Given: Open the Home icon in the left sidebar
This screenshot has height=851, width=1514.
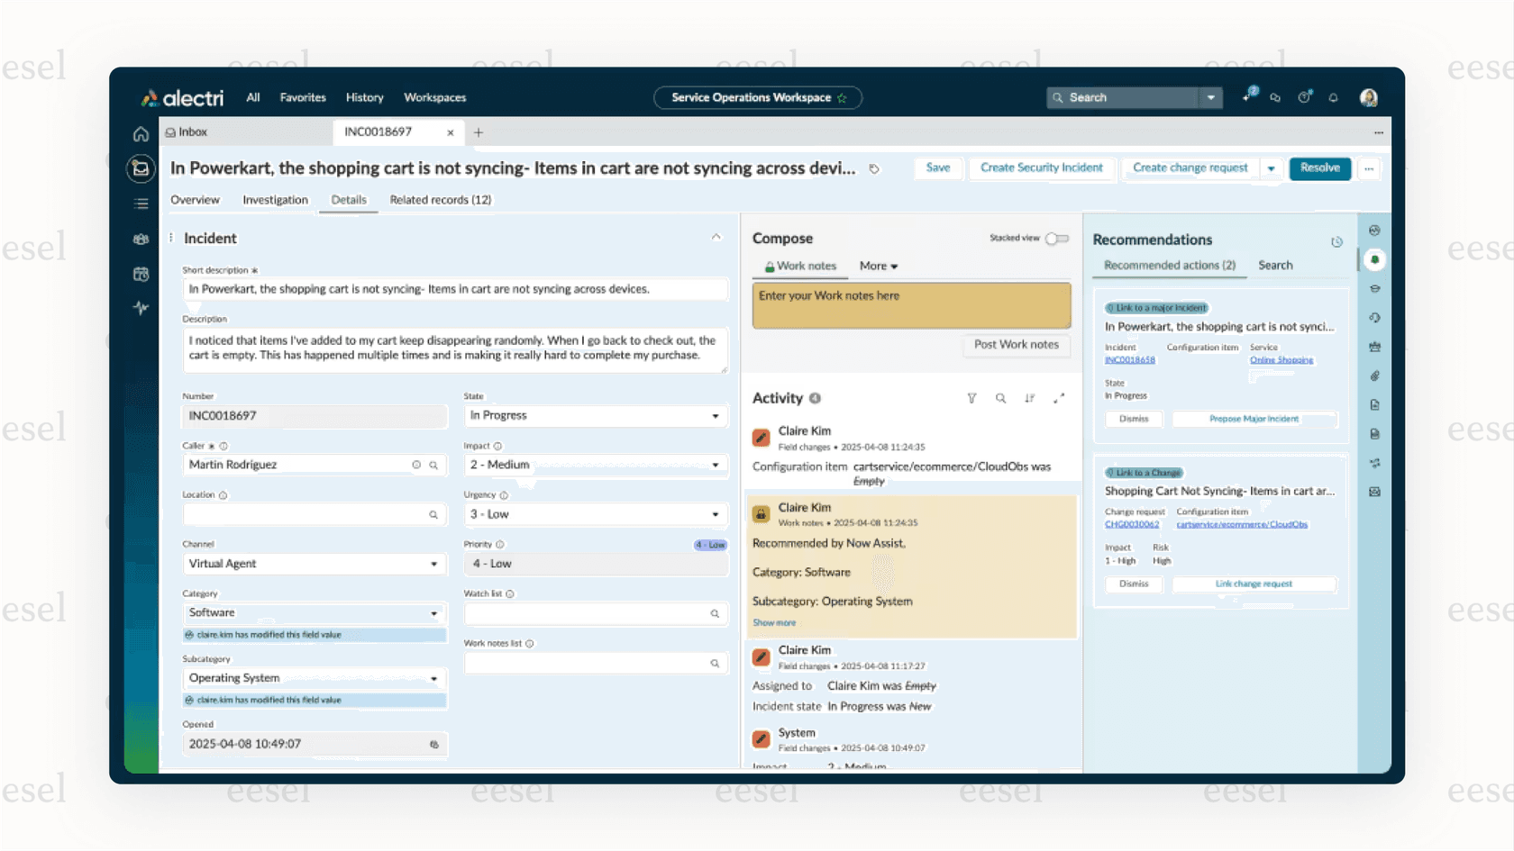Looking at the screenshot, I should pyautogui.click(x=141, y=133).
